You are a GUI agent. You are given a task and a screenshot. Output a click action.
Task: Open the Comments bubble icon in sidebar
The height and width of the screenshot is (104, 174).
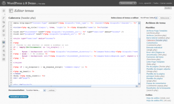click(4, 35)
